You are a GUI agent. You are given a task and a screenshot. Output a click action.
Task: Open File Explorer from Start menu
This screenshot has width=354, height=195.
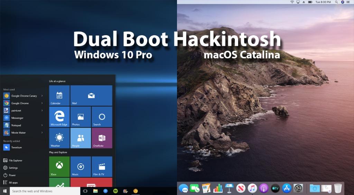tap(13, 160)
